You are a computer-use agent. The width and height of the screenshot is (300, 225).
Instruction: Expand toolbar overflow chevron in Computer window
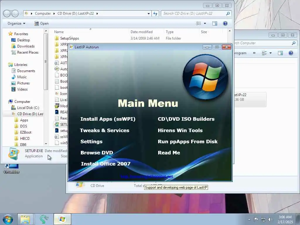254,53
